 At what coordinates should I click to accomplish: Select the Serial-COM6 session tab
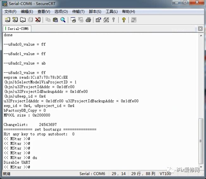coord(17,29)
